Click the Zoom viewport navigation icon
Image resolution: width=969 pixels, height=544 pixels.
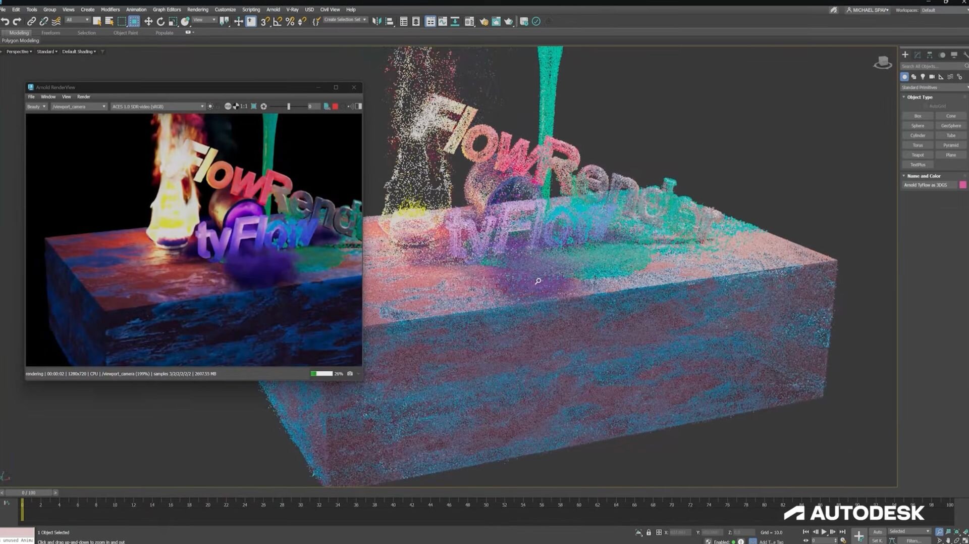(x=939, y=532)
